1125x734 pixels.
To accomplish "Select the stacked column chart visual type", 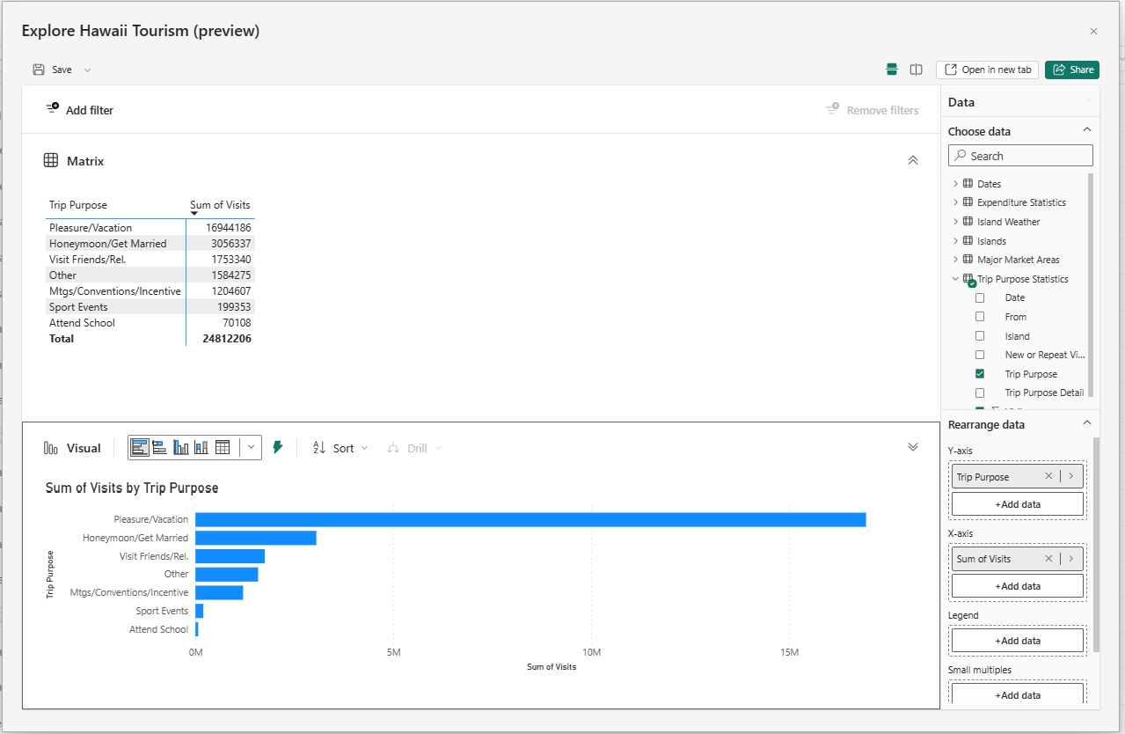I will point(201,448).
